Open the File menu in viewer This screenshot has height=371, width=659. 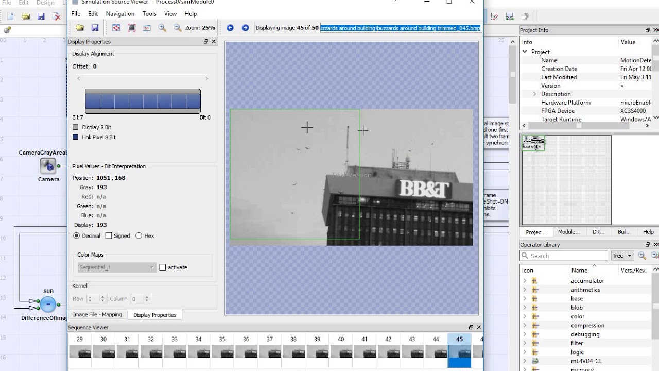click(x=76, y=14)
